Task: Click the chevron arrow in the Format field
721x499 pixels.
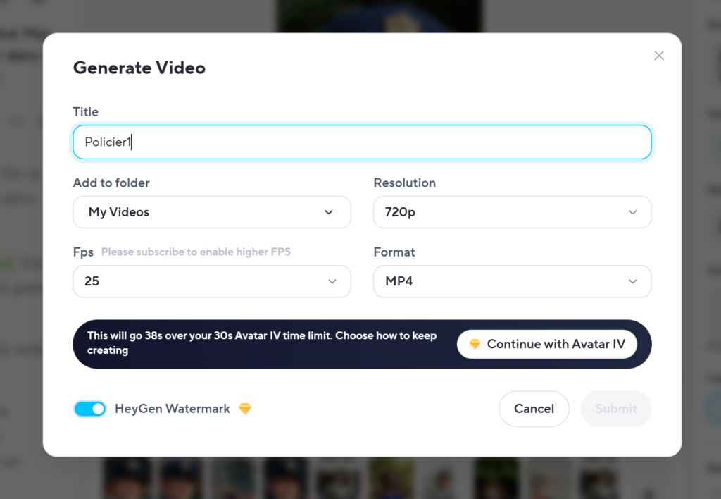Action: point(632,281)
